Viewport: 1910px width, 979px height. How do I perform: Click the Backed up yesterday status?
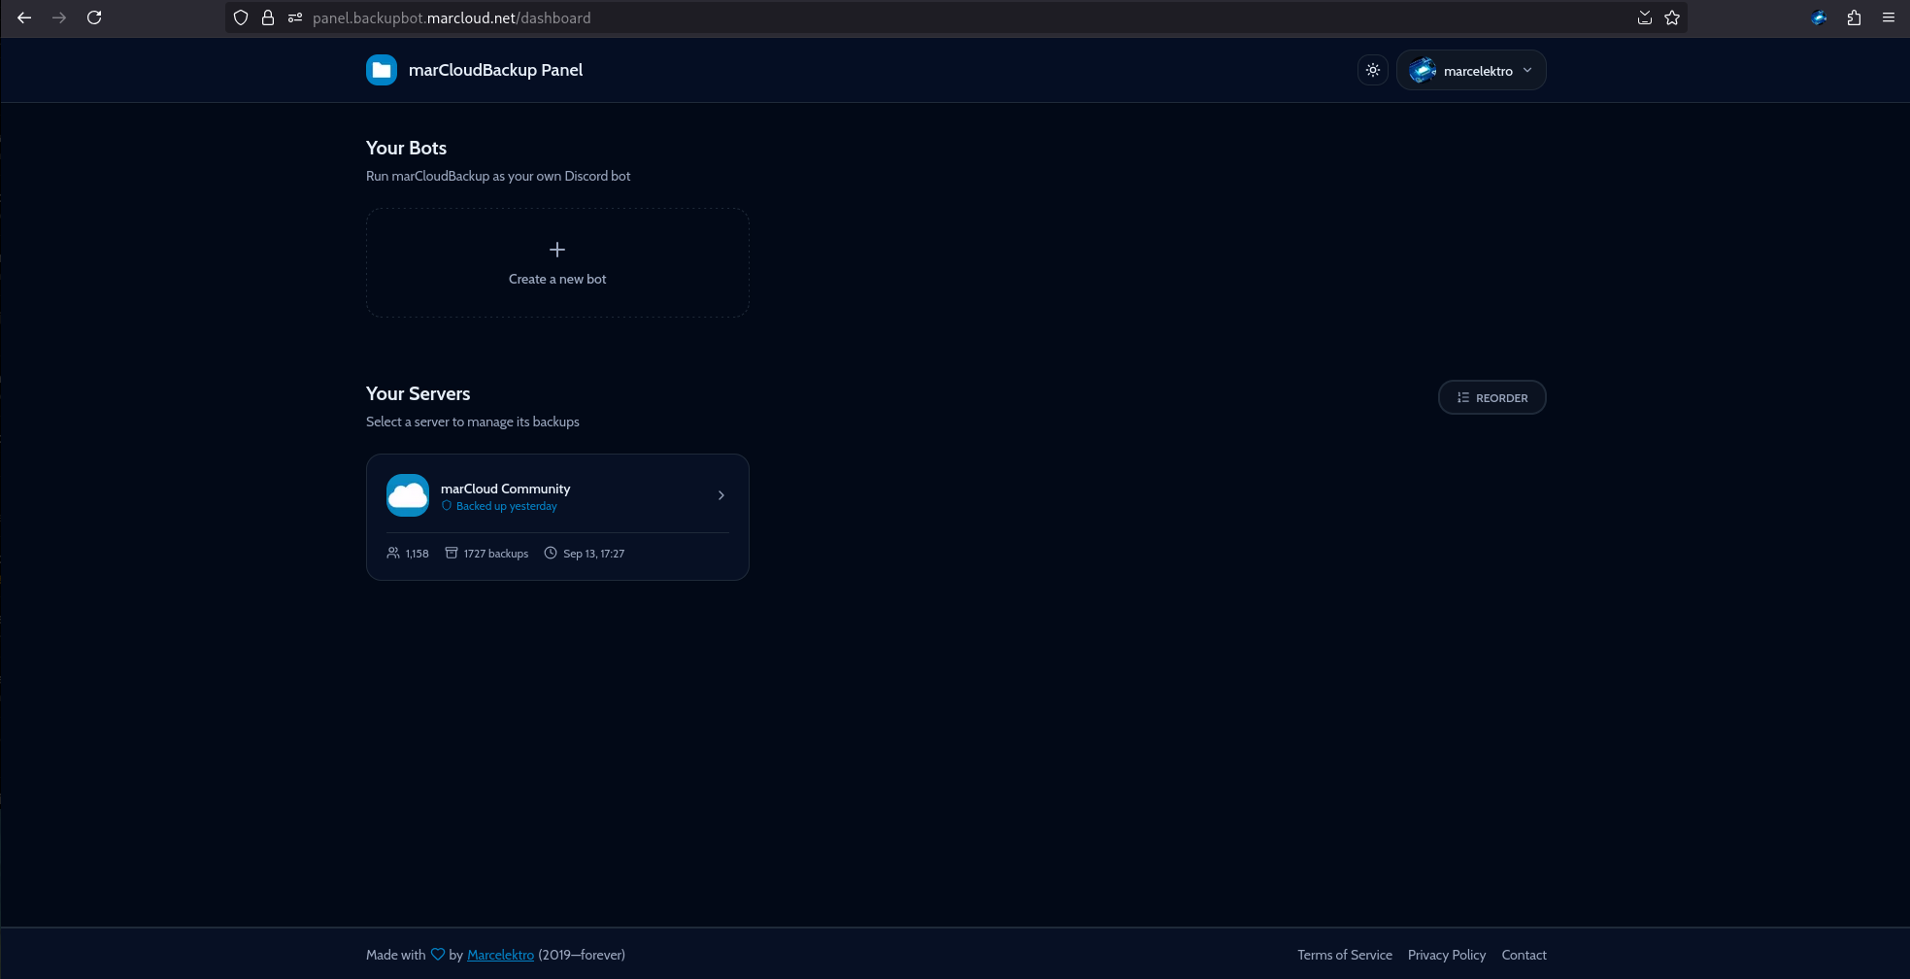point(499,506)
